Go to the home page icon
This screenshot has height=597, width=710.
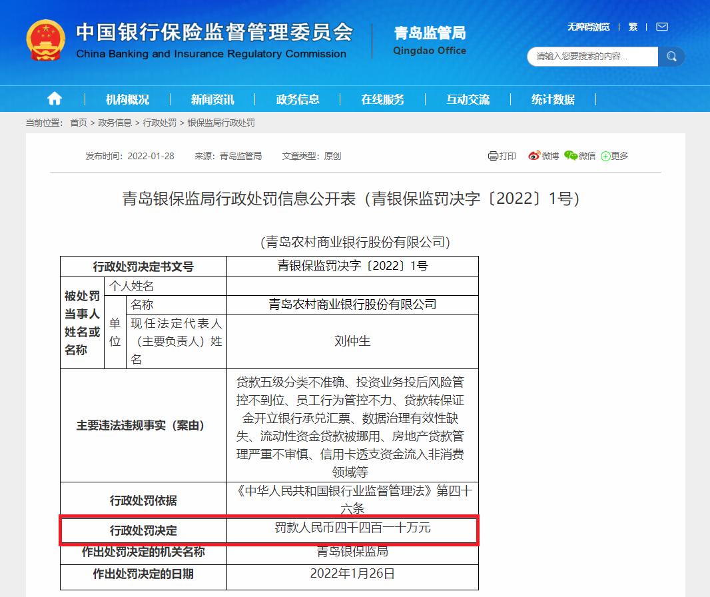coord(55,99)
